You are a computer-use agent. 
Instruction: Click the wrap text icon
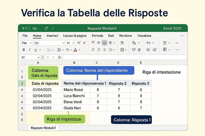122,43
